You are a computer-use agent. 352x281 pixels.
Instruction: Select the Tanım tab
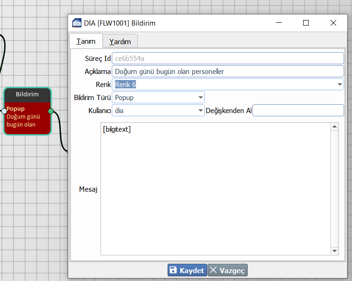click(x=86, y=41)
